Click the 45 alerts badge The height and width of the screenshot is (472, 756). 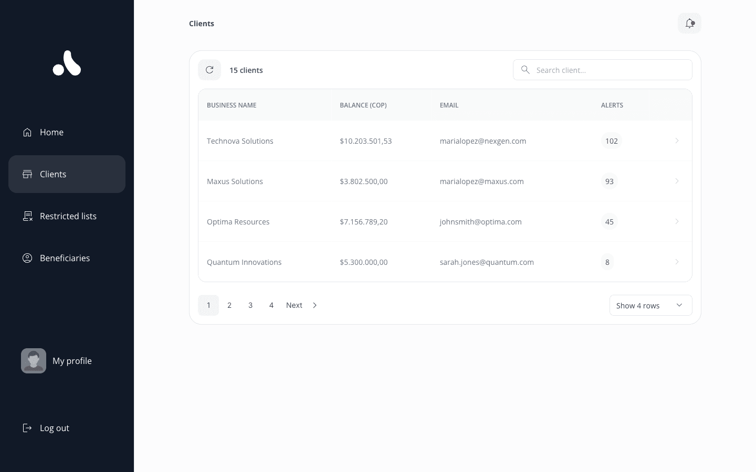(610, 221)
